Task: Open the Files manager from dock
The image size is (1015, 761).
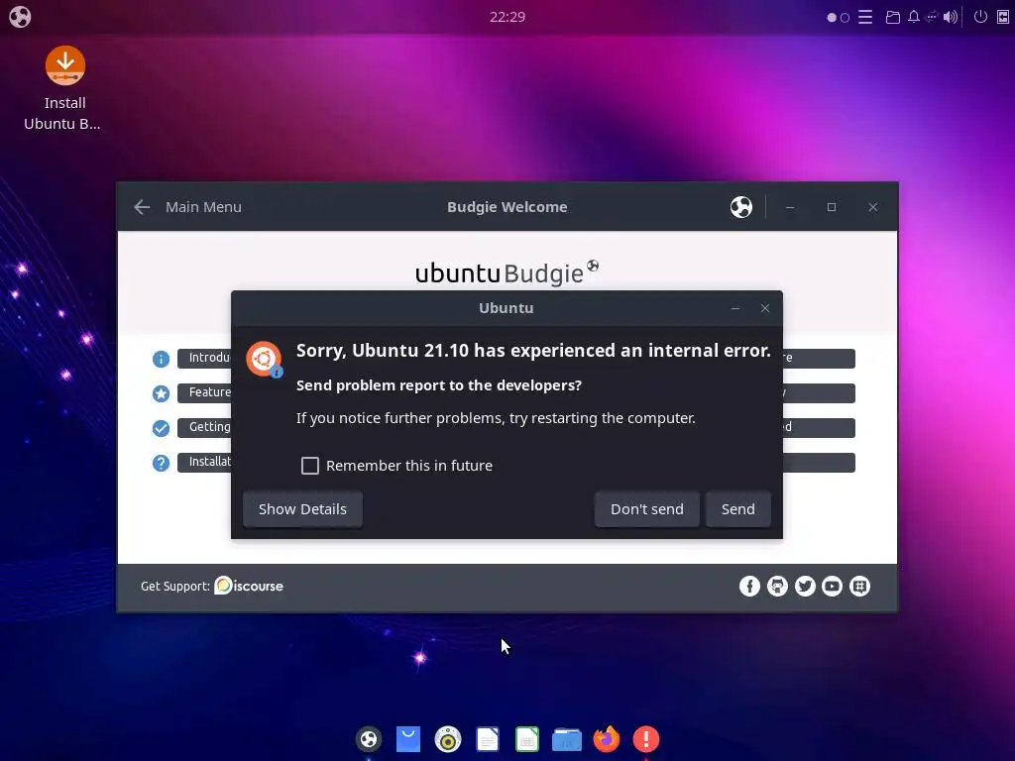Action: point(567,739)
